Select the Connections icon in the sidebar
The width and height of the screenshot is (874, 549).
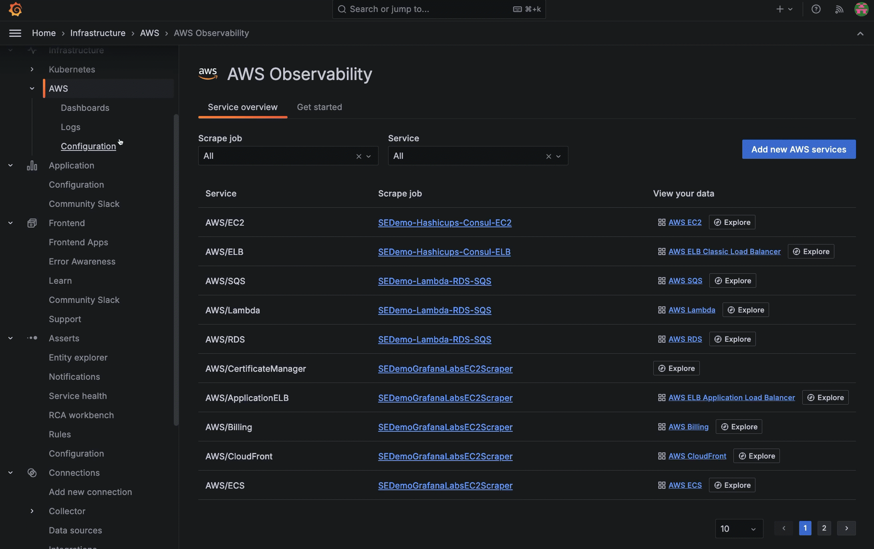click(x=32, y=473)
